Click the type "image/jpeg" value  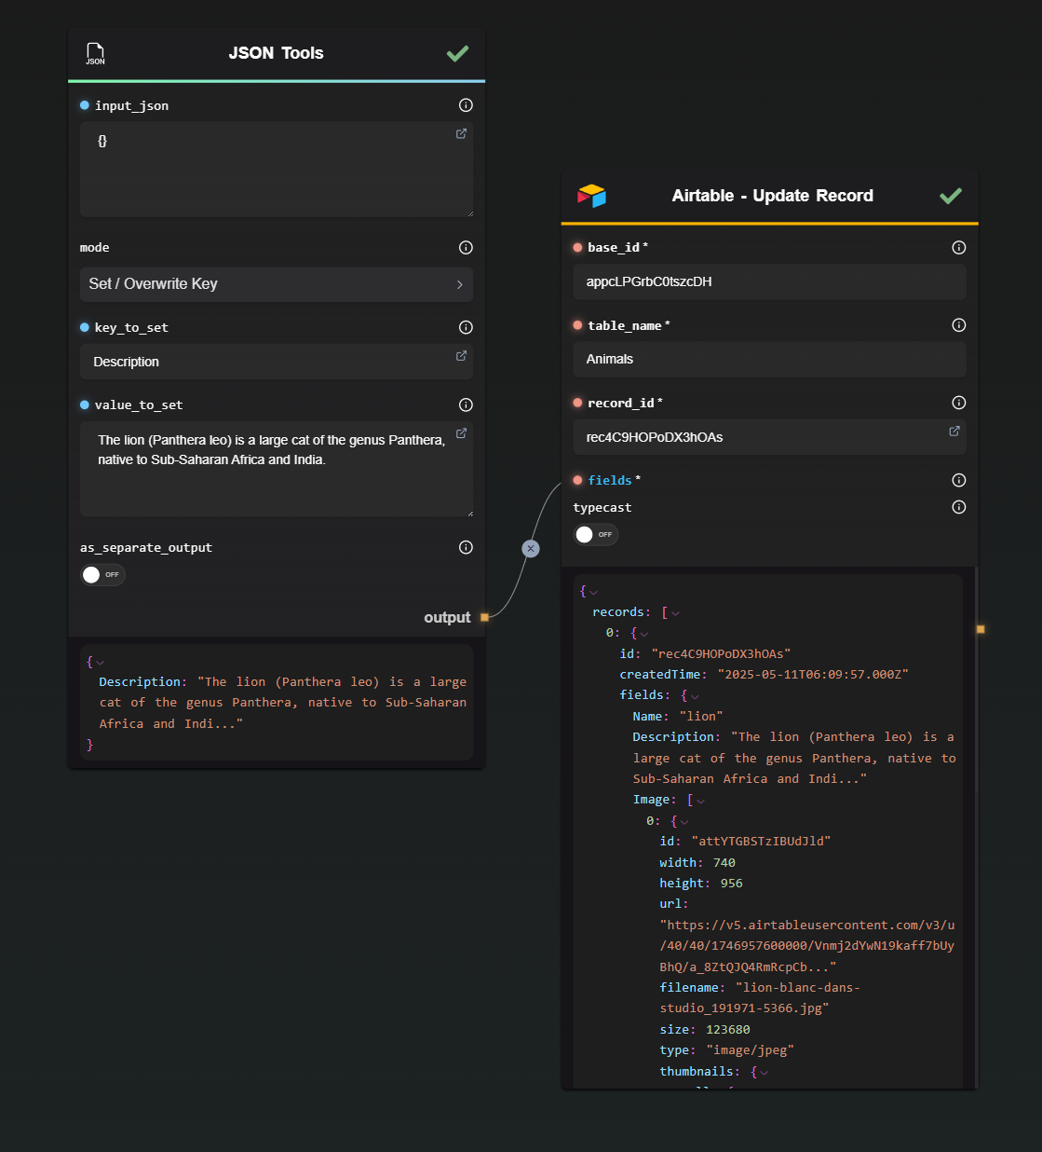[x=751, y=1050]
